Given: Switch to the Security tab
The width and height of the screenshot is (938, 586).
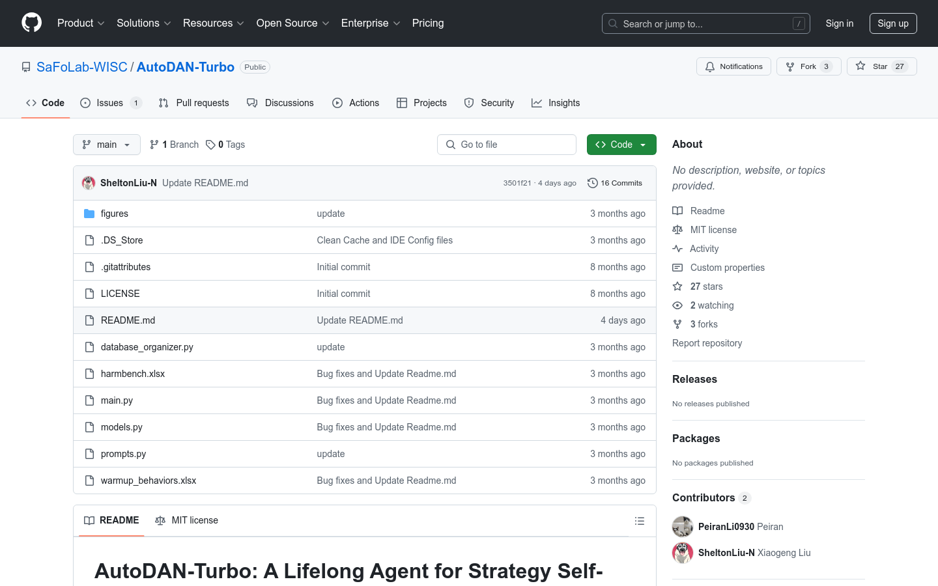Looking at the screenshot, I should pyautogui.click(x=489, y=103).
